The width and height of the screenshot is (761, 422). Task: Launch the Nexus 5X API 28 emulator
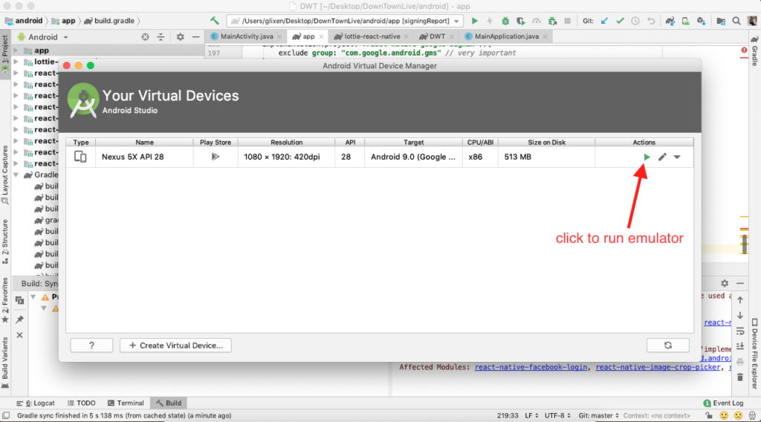(647, 158)
